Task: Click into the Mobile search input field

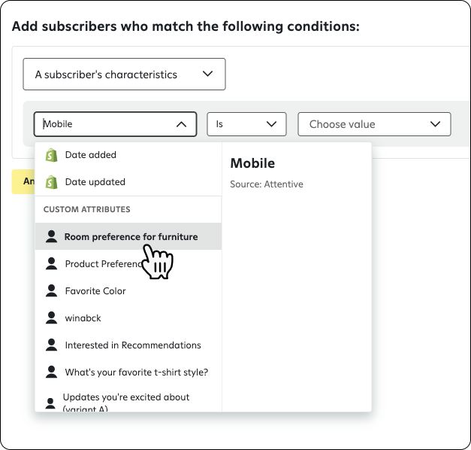Action: click(x=108, y=124)
